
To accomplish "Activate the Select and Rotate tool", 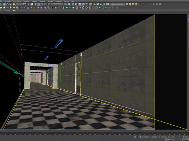I will (x=7, y=4).
